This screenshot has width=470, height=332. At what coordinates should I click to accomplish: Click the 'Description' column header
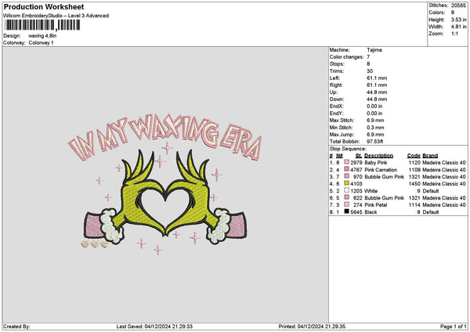pyautogui.click(x=378, y=156)
